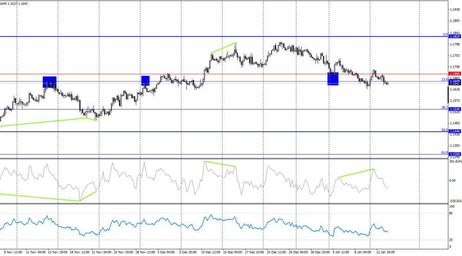
Task: Click the 1.1358 Fibonacci 61.8 level label
Action: pyautogui.click(x=454, y=154)
